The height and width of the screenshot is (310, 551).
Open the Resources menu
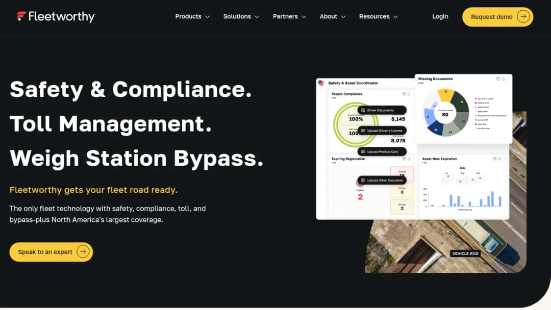pyautogui.click(x=378, y=16)
